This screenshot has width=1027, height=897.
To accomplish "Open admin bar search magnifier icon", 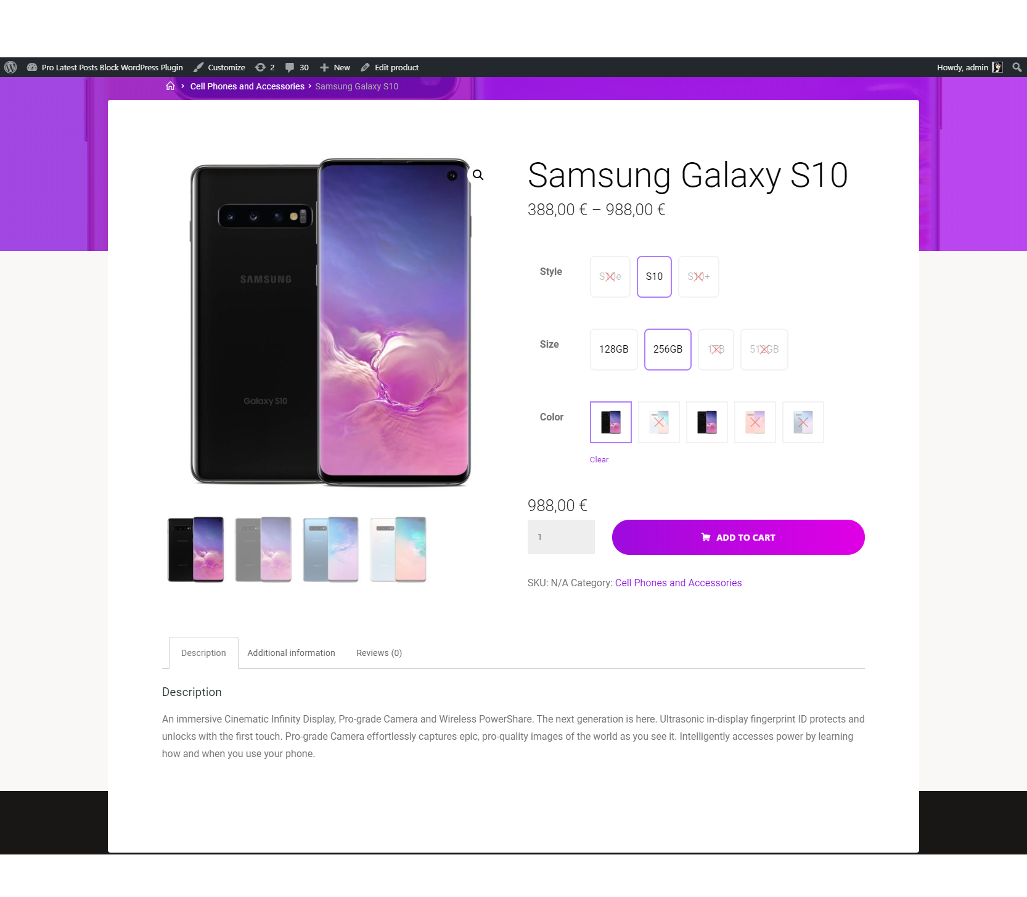I will pos(1017,67).
